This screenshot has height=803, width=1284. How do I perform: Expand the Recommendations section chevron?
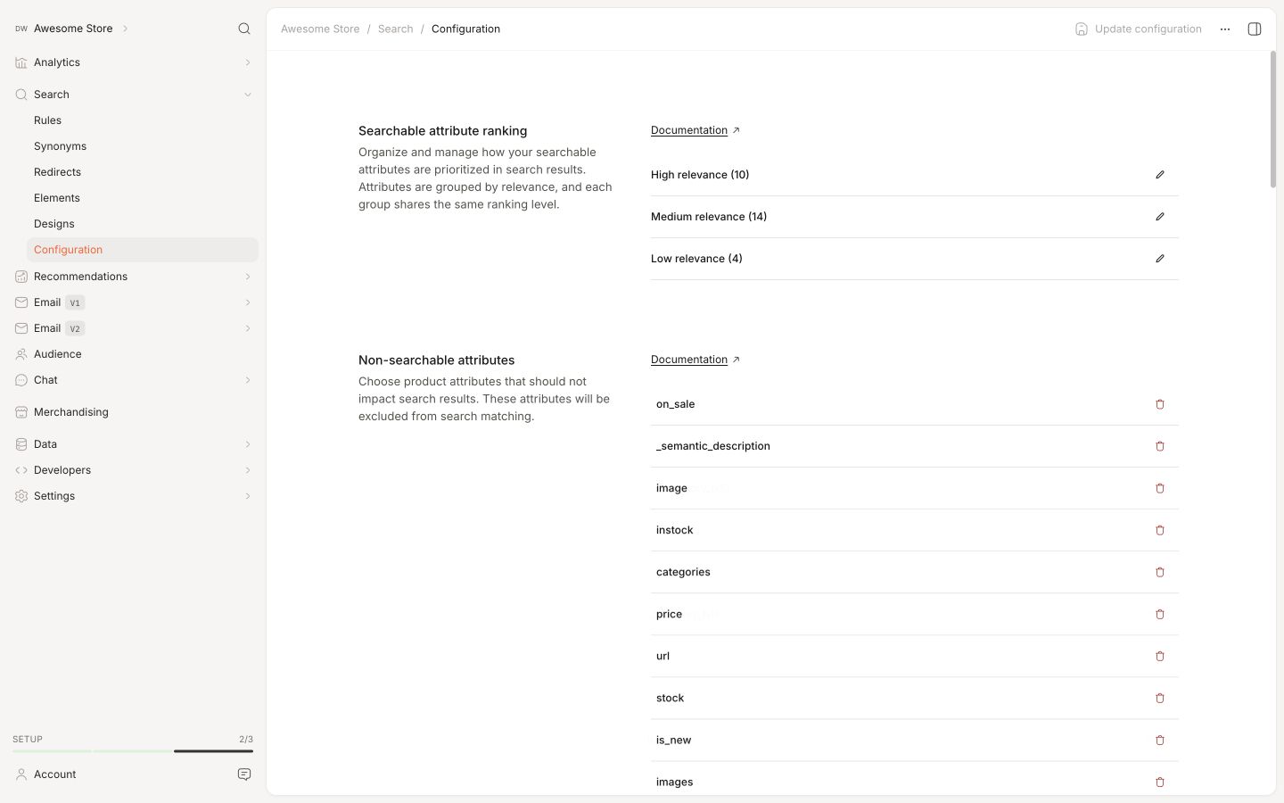248,277
